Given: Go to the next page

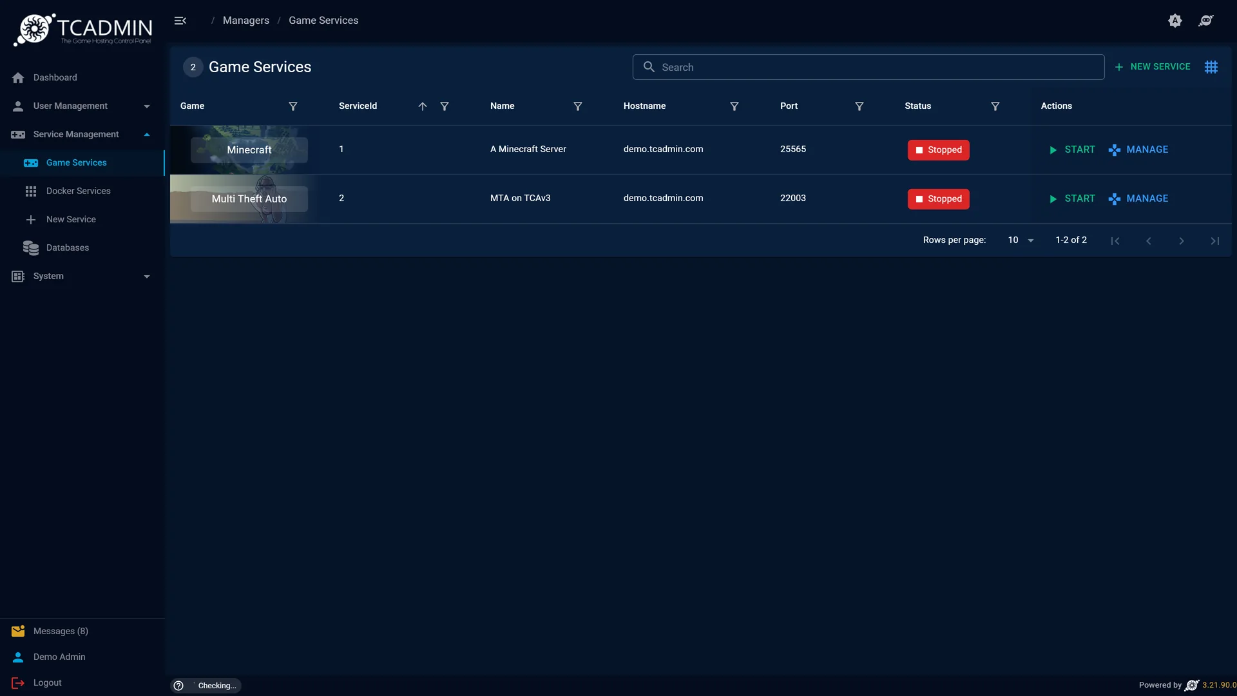Looking at the screenshot, I should click(1182, 241).
